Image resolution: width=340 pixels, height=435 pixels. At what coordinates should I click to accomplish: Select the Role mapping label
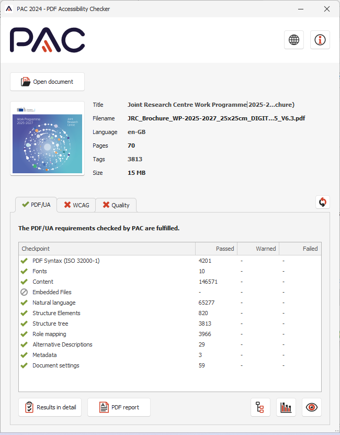pyautogui.click(x=49, y=334)
